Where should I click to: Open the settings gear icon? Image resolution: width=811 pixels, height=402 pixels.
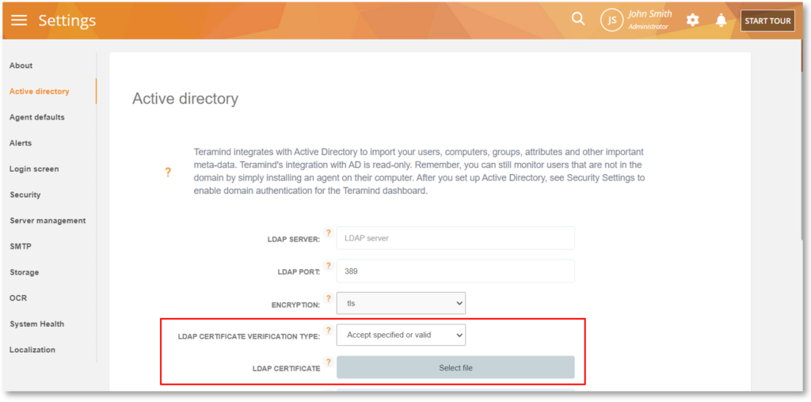point(692,21)
